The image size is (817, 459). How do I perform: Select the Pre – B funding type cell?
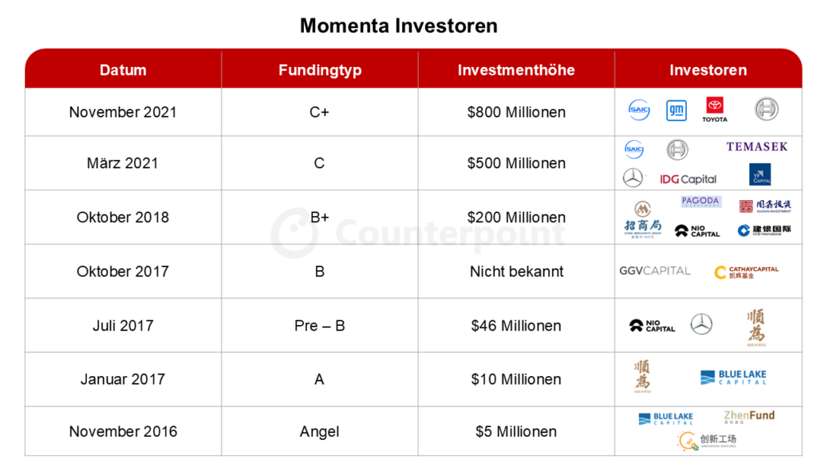pos(320,325)
